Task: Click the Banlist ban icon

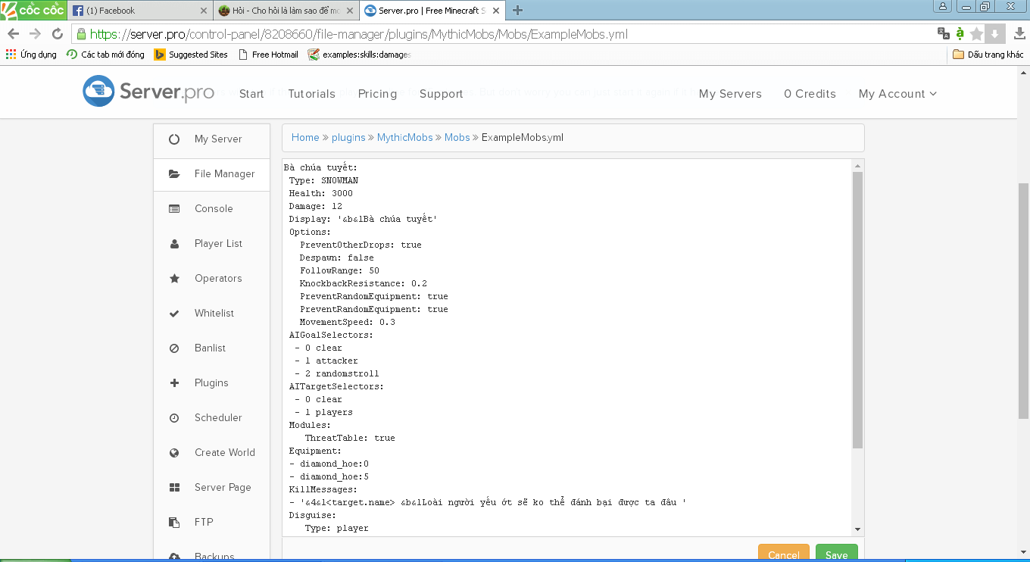Action: [174, 348]
